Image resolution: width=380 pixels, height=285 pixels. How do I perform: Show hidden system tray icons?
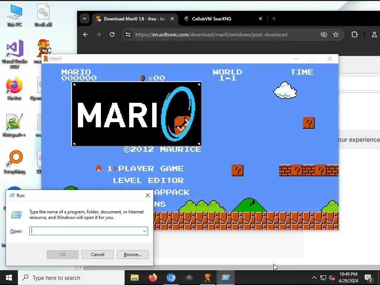coord(314,278)
